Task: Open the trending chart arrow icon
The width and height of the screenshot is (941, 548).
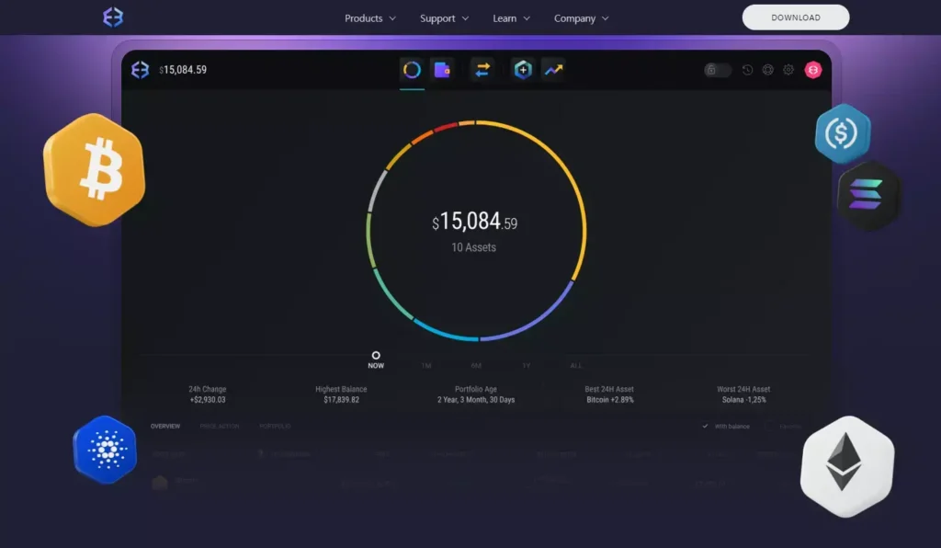Action: pyautogui.click(x=553, y=70)
